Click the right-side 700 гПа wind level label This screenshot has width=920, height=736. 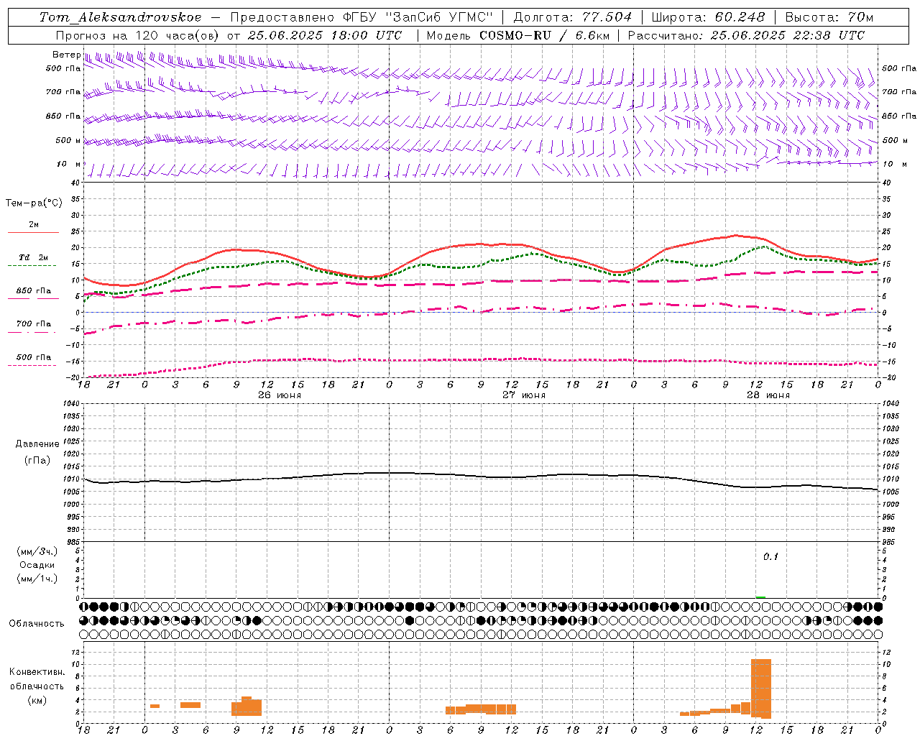click(899, 92)
